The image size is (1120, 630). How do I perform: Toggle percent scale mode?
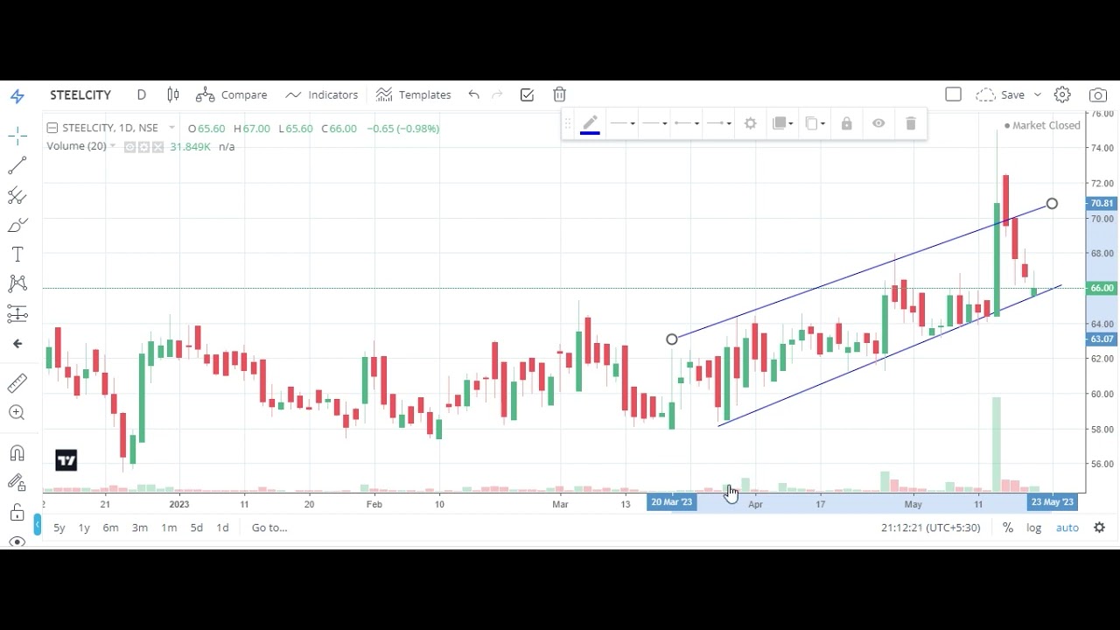coord(1008,528)
